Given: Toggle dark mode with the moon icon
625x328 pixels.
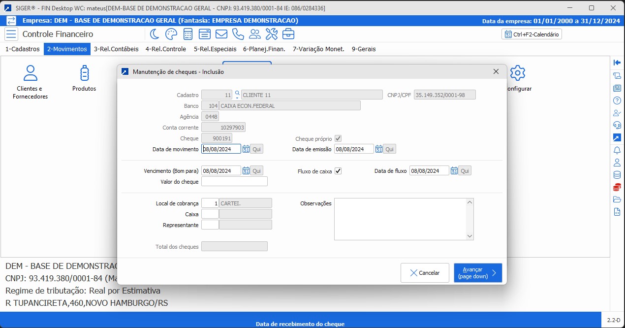Looking at the screenshot, I should pos(155,34).
